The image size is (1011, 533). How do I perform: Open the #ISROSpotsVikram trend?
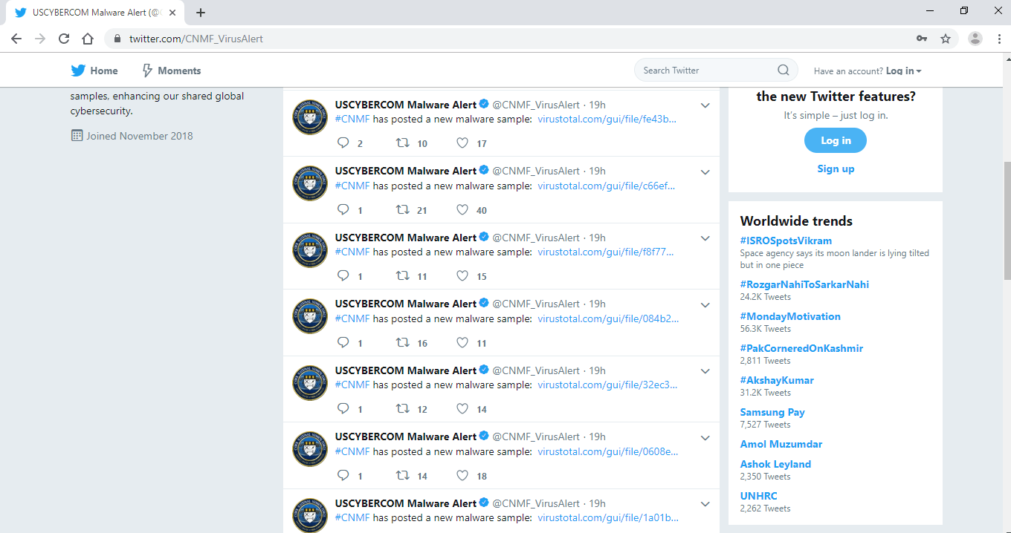786,241
